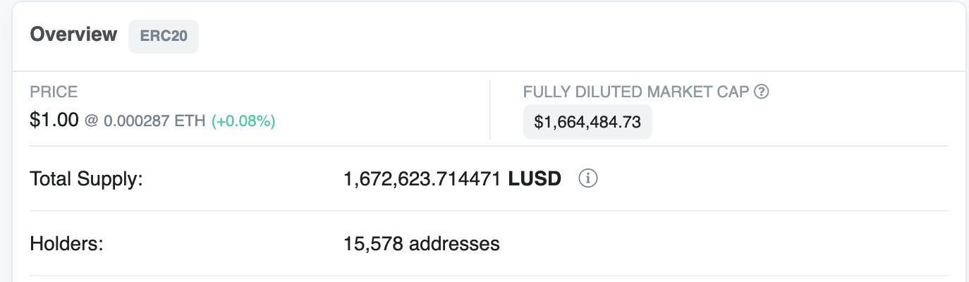The height and width of the screenshot is (282, 969).
Task: Click the ERC20 token type badge
Action: tap(164, 36)
